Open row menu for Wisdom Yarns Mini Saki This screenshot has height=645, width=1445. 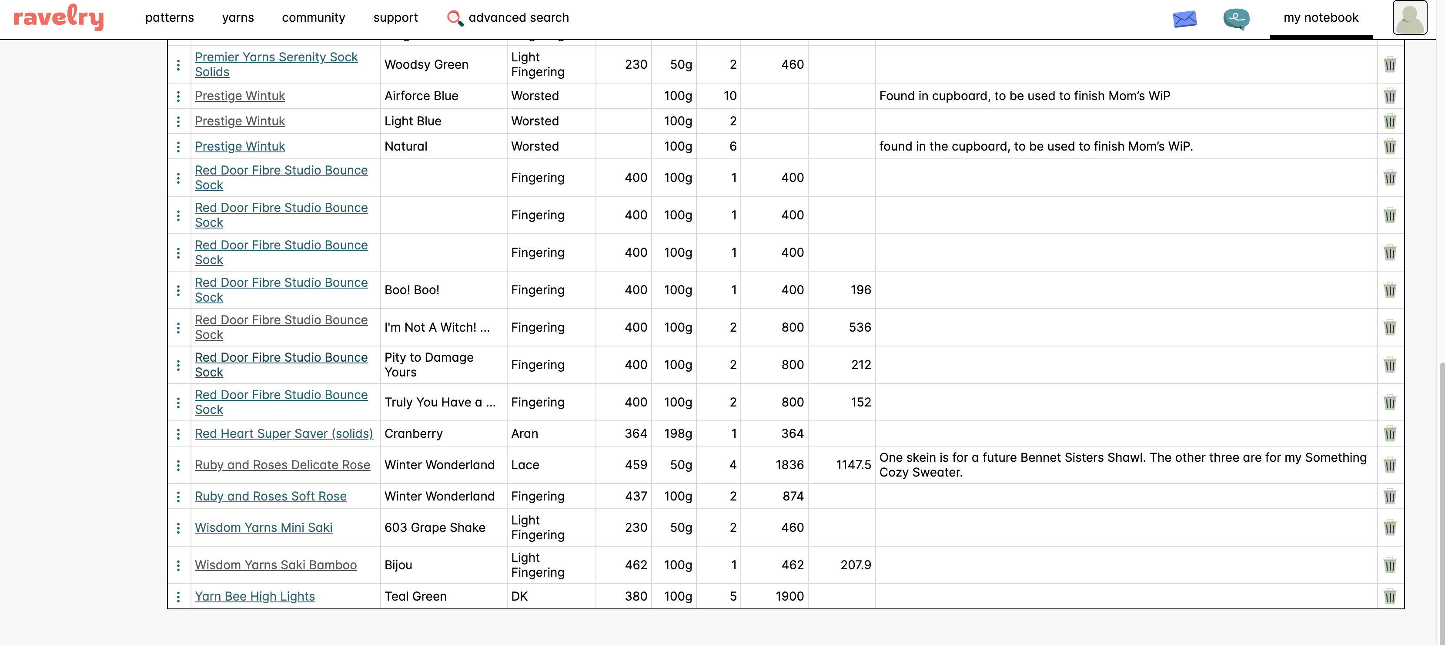pyautogui.click(x=178, y=527)
